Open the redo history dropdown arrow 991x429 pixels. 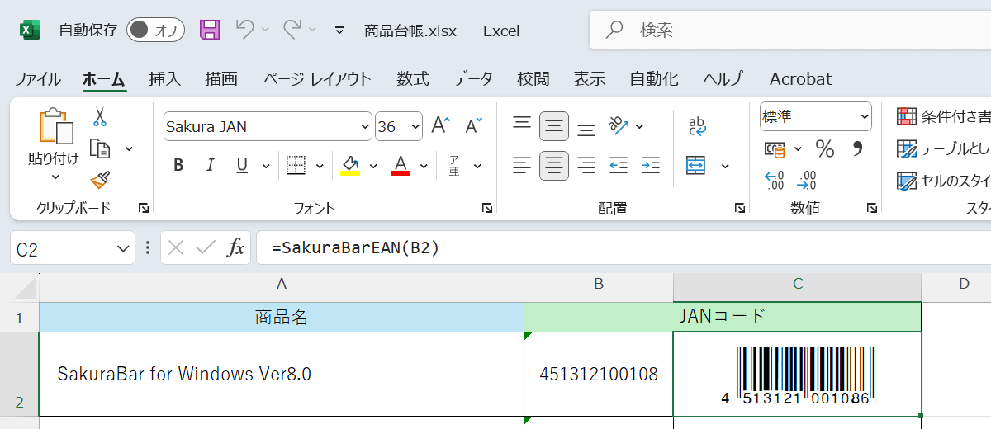(x=313, y=31)
